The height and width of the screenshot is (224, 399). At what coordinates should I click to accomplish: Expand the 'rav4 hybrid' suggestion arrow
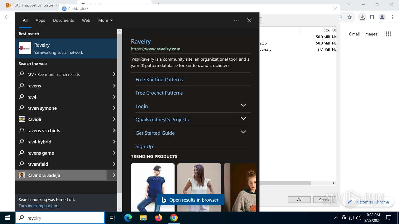click(114, 142)
